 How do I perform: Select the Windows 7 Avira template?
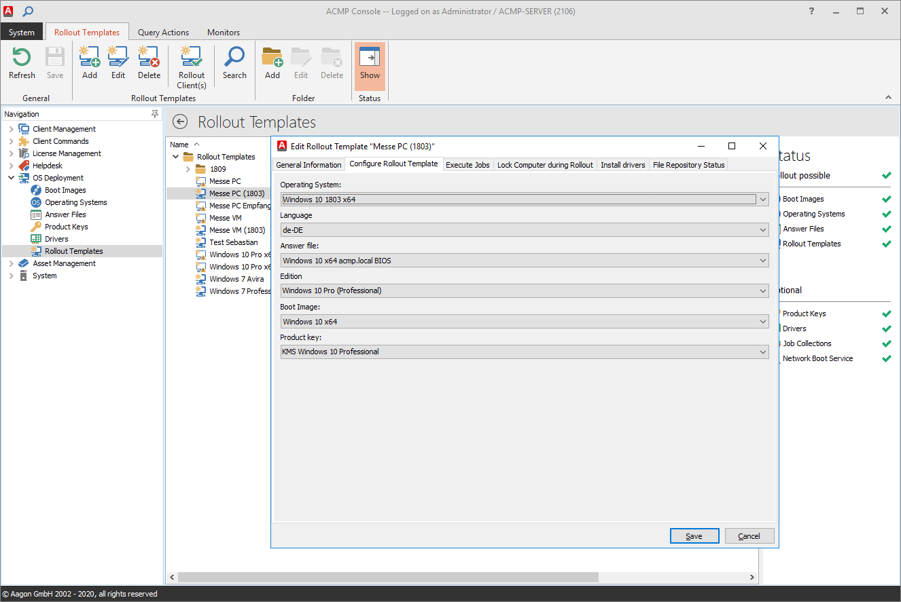tap(236, 279)
